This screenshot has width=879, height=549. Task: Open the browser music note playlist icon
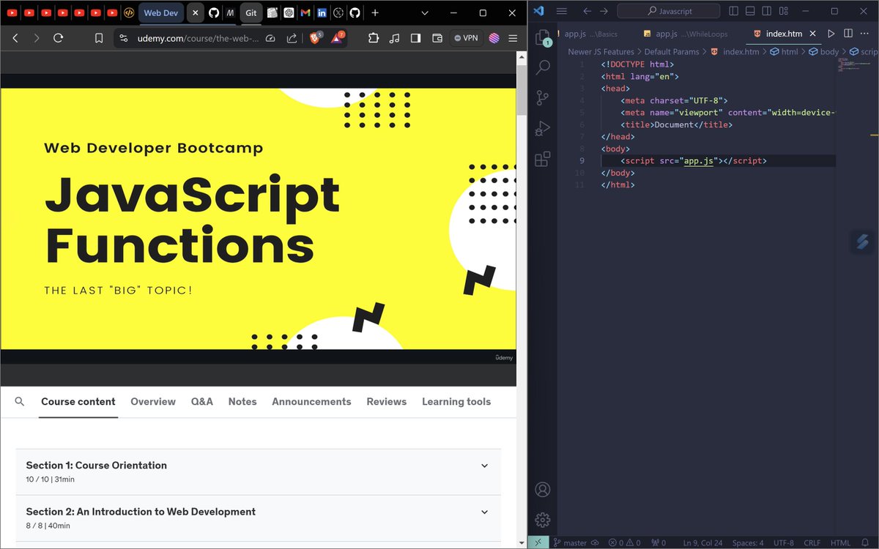[395, 38]
